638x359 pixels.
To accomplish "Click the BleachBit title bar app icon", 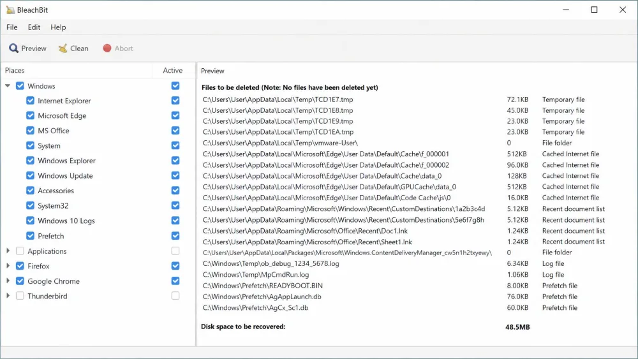I will click(x=10, y=10).
